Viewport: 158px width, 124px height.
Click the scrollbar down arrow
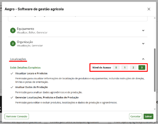(x=155, y=109)
